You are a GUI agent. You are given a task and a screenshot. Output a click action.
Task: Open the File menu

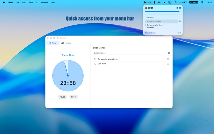coord(18,2)
